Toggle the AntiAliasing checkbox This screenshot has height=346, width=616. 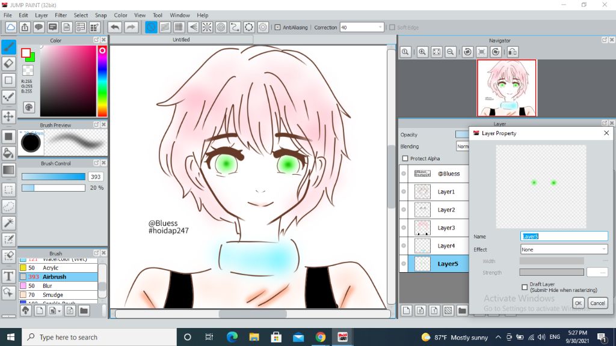click(277, 28)
